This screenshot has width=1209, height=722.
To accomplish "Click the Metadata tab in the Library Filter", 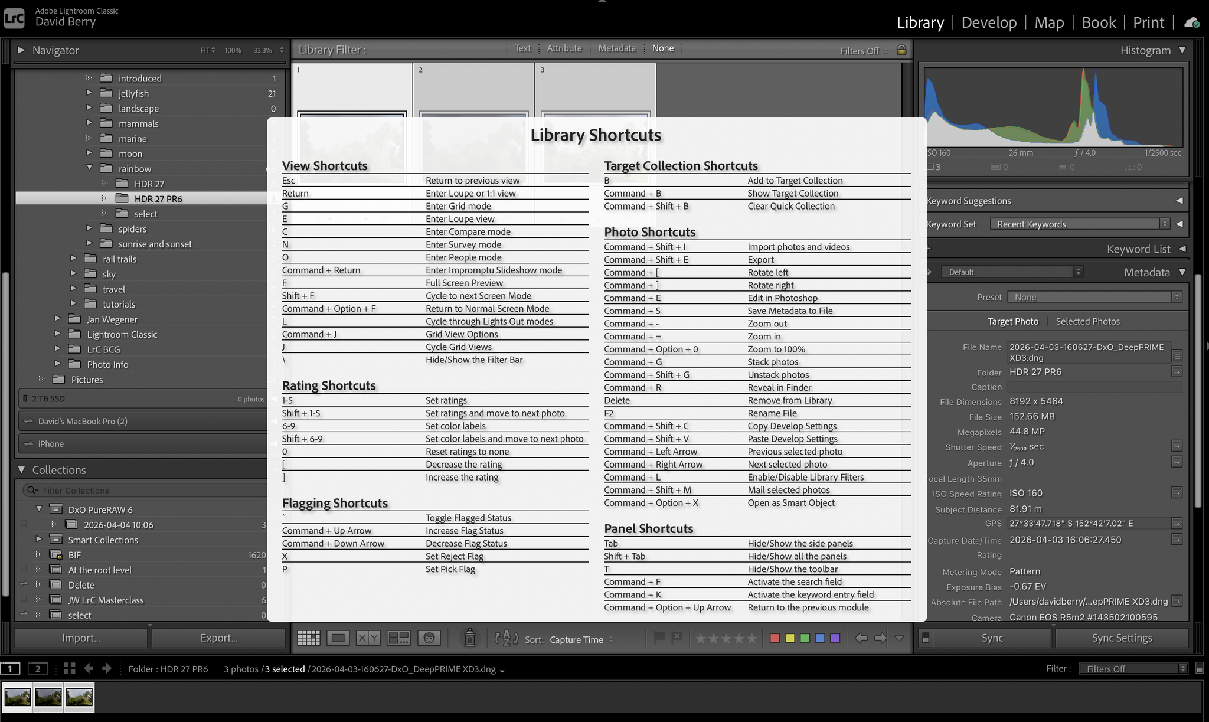I will (616, 48).
